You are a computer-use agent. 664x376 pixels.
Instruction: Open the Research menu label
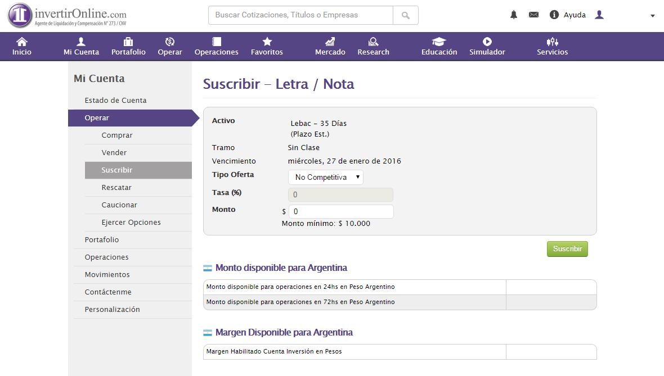coord(373,52)
